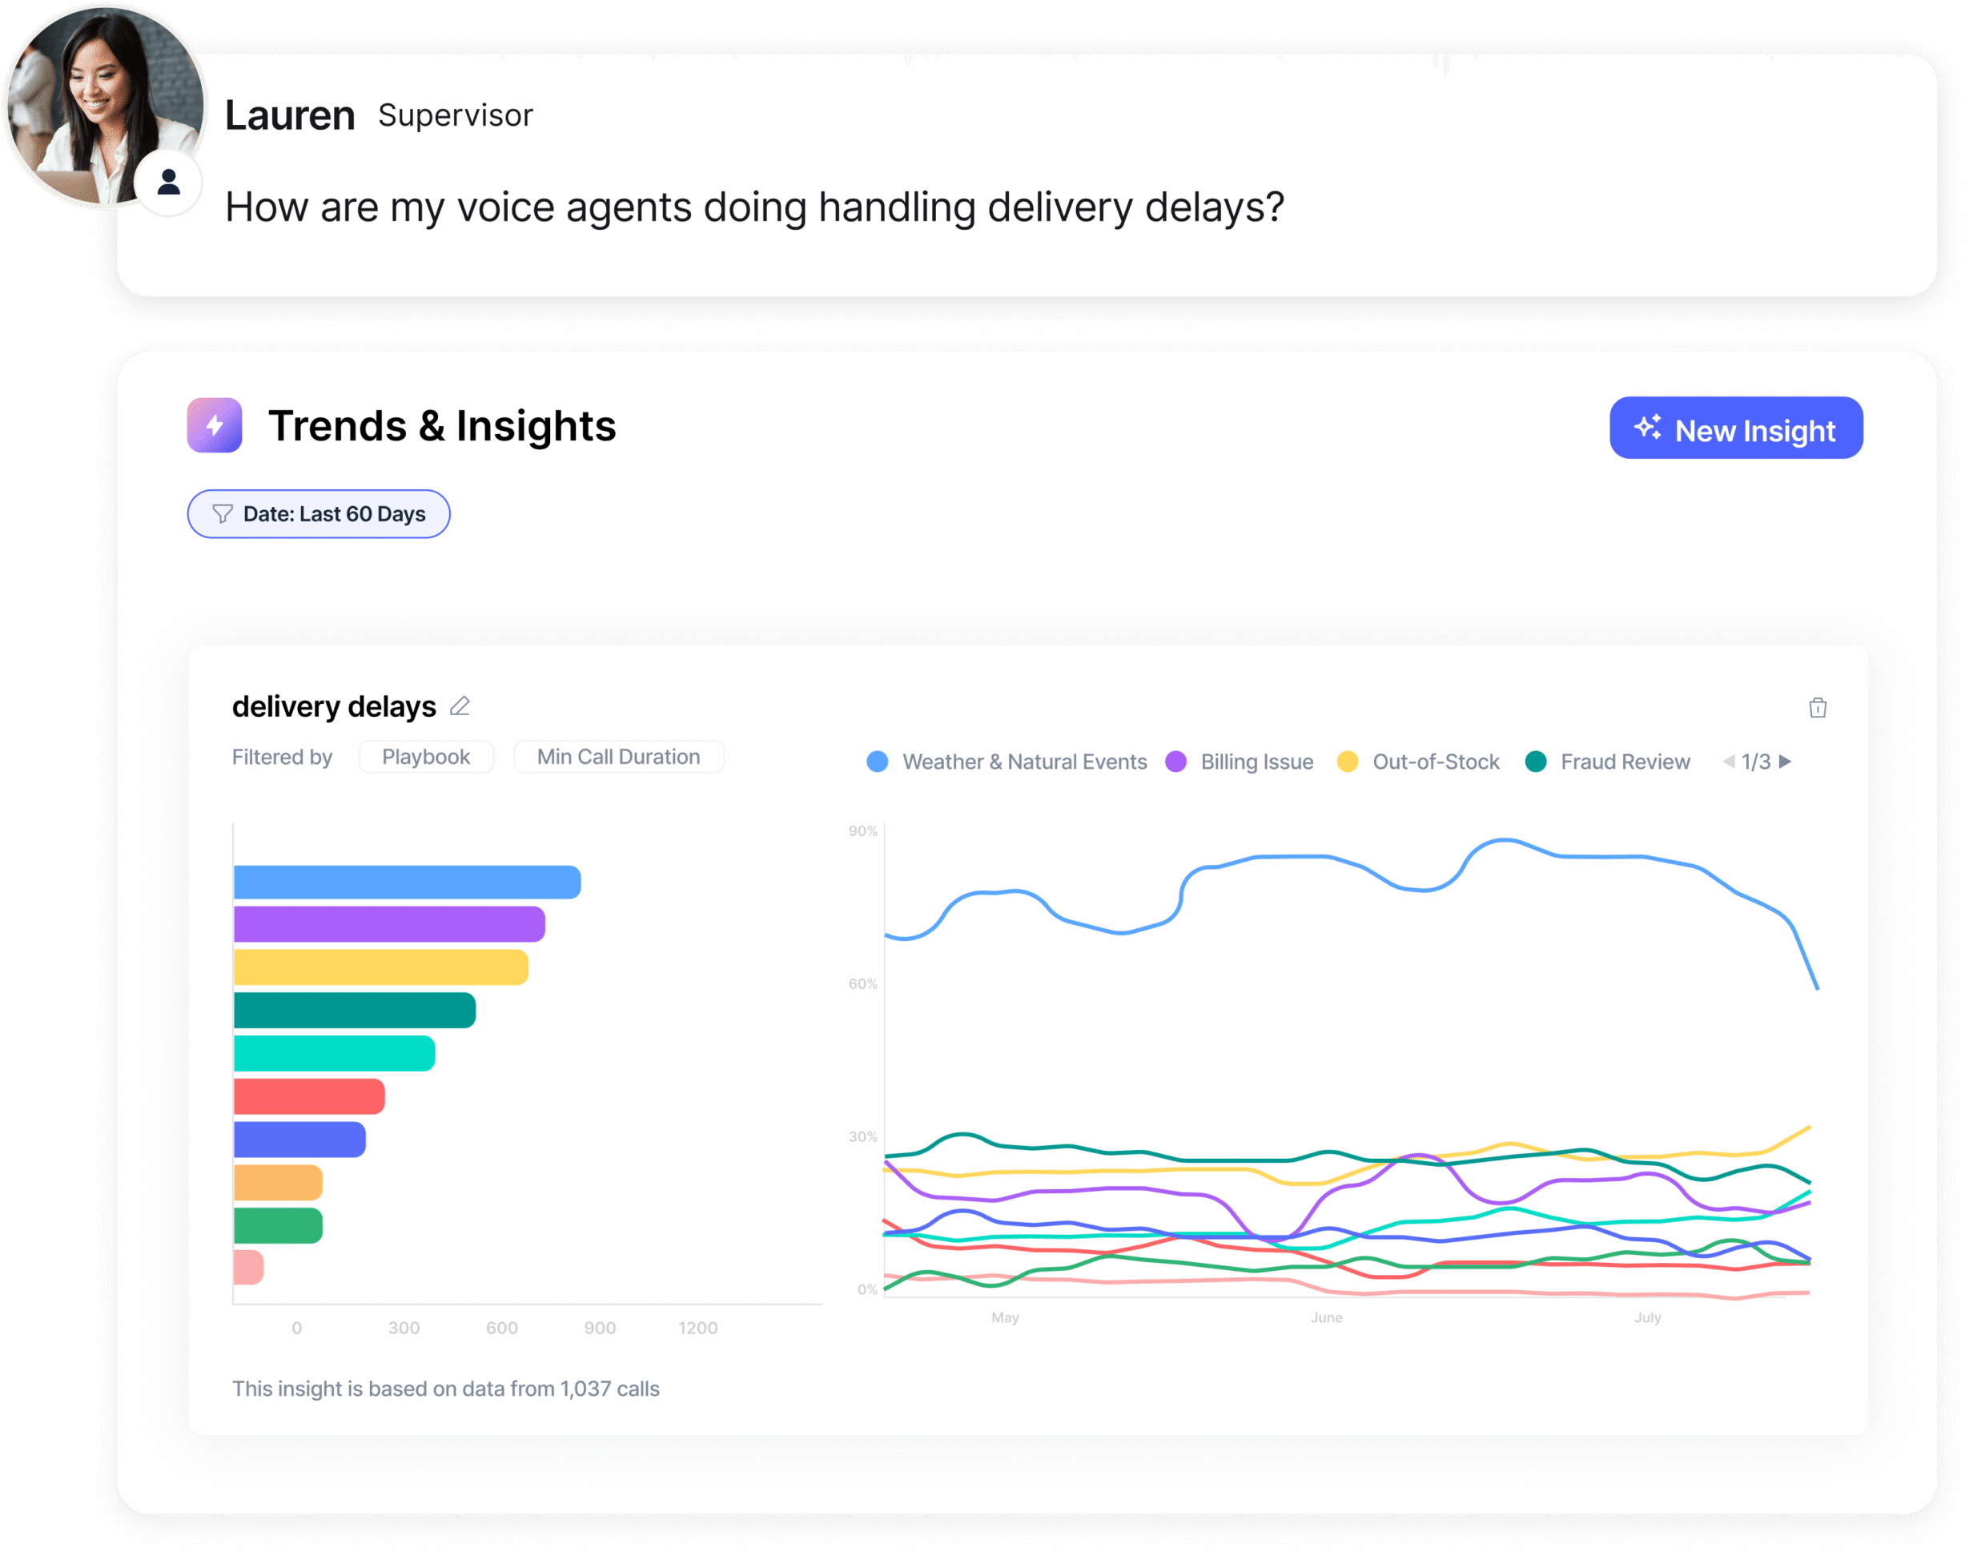Click the text reading based on 1,037 calls
Screen dimensions: 1973x1556
point(446,1389)
